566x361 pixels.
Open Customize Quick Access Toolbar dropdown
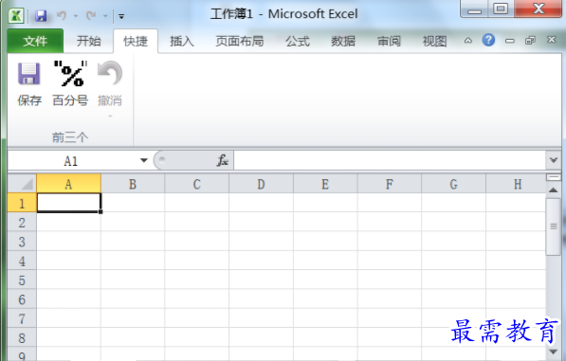121,16
